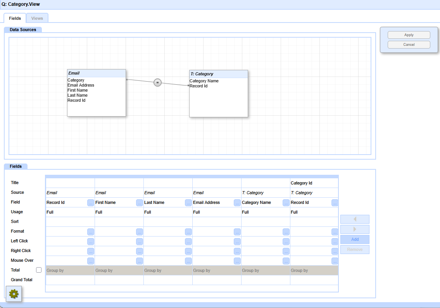Switch to the Views tab
The image size is (440, 308).
[x=37, y=18]
